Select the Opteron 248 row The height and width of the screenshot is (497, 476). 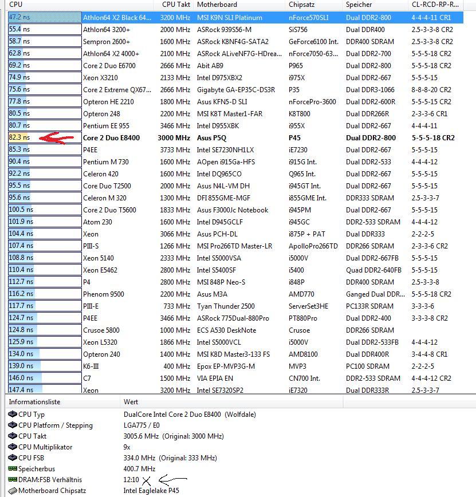click(235, 114)
